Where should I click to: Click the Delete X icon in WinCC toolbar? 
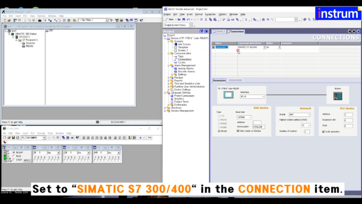click(x=201, y=20)
